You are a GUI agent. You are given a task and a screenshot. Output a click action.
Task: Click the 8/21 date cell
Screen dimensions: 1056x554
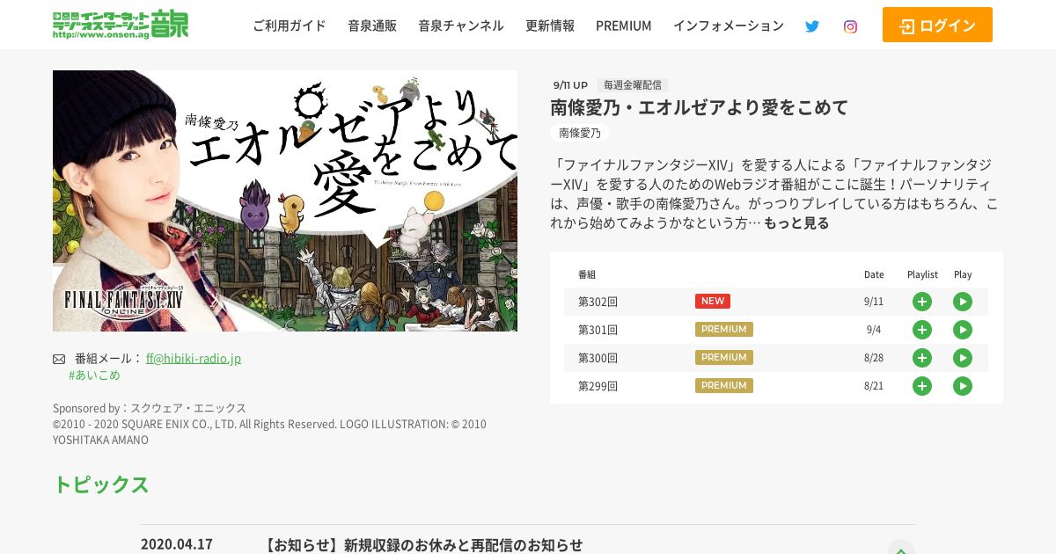[874, 386]
